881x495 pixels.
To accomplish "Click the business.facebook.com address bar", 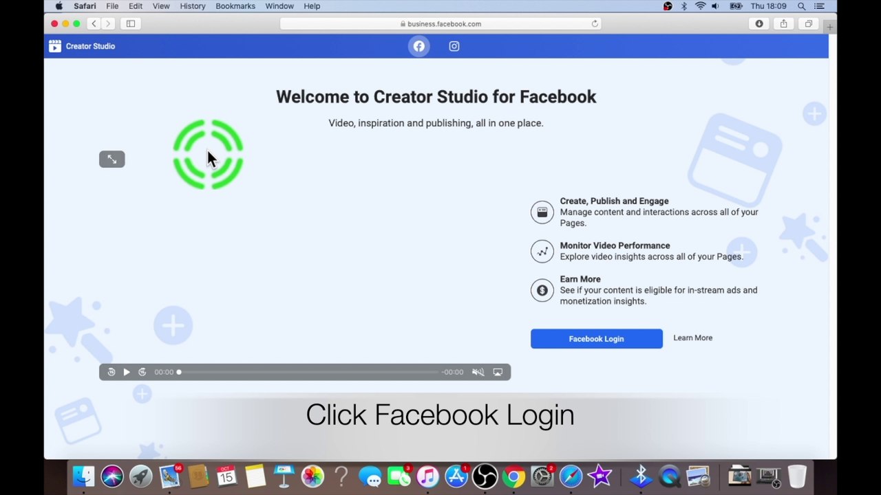I will [x=440, y=23].
